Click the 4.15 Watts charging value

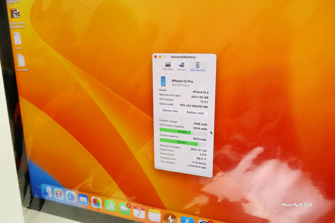[x=199, y=163]
